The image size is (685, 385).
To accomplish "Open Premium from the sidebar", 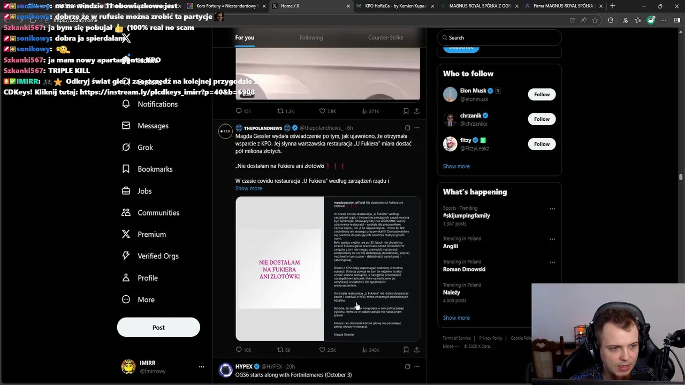I will [144, 234].
